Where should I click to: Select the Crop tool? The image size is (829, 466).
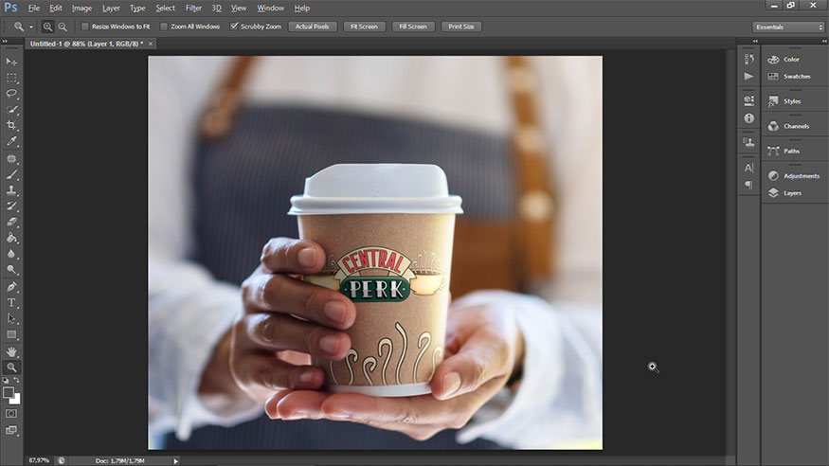coord(11,125)
